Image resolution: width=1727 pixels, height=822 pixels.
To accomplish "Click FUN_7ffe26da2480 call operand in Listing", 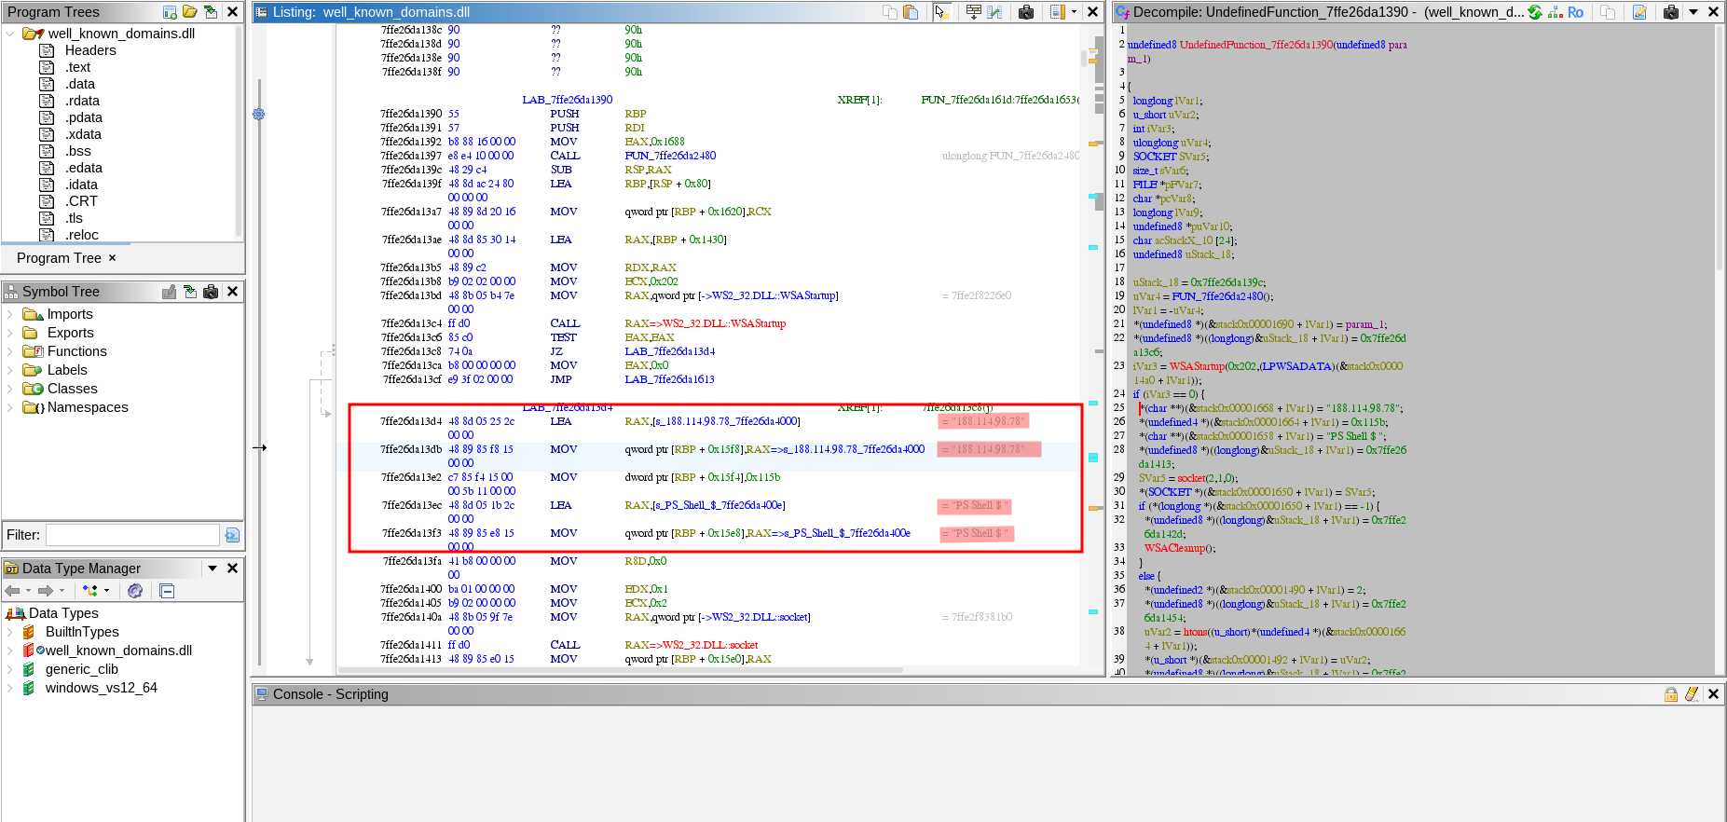I will pos(670,156).
